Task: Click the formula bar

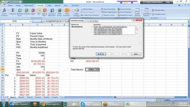Action: point(115,21)
